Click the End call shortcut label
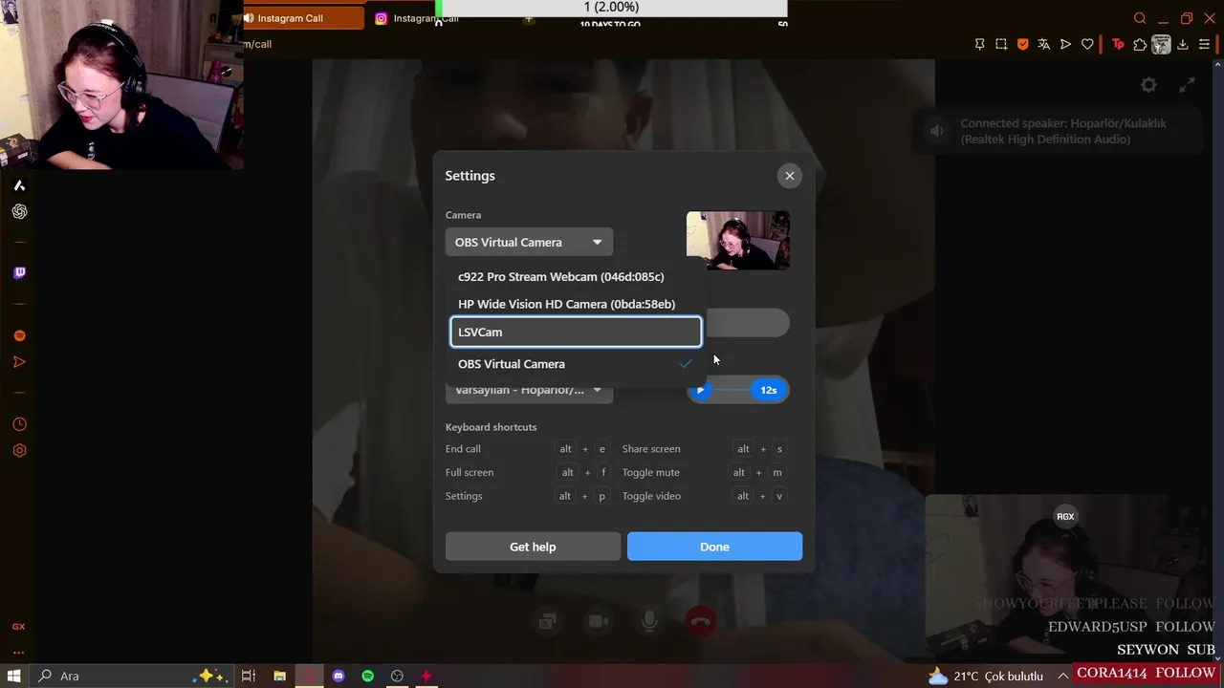 (x=463, y=449)
